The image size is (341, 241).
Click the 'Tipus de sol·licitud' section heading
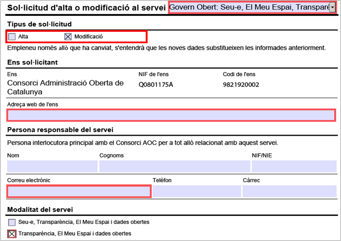[39, 24]
